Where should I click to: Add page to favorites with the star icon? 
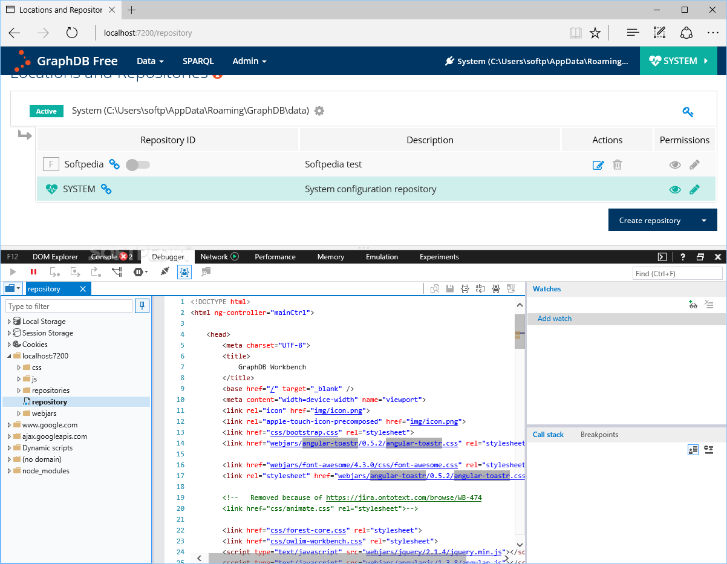(595, 33)
